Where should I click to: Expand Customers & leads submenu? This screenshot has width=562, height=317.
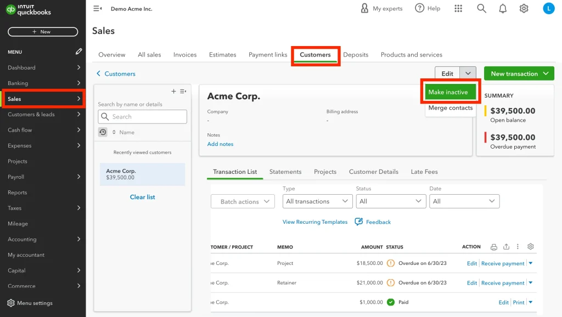78,114
